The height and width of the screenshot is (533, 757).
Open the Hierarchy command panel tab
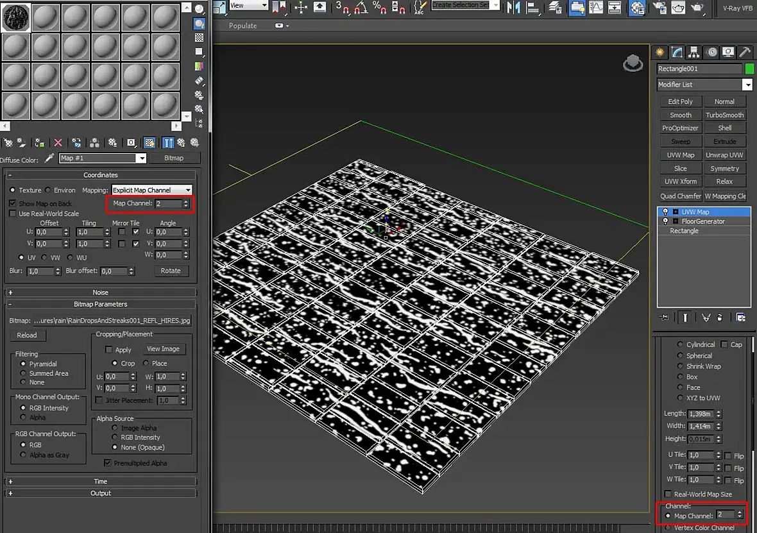point(694,53)
